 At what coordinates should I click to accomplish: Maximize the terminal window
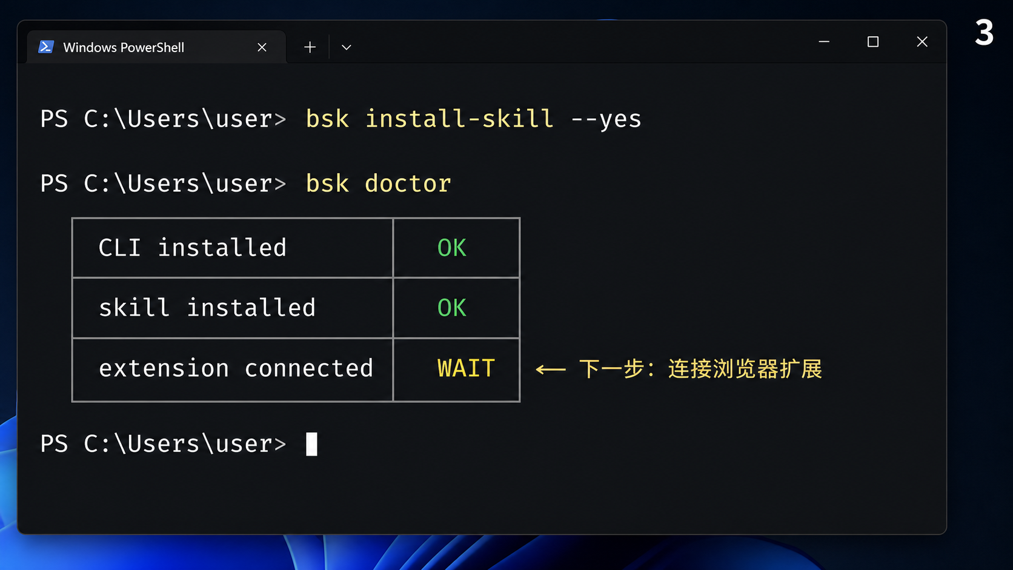pos(873,42)
